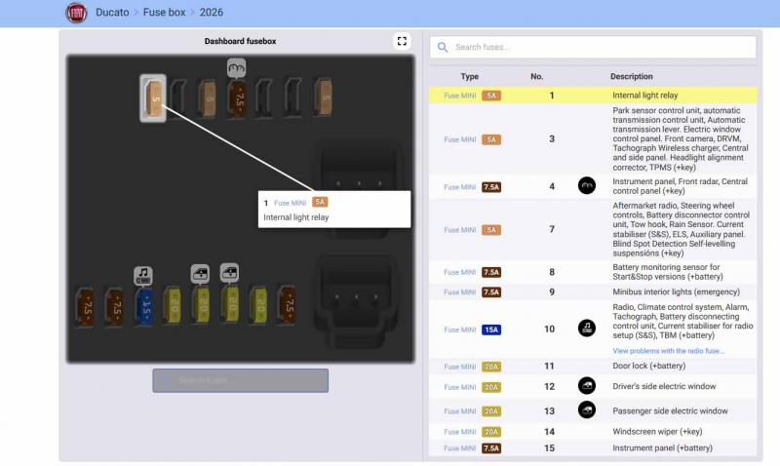Click fuse number 8 in the No. column
Screen dimensions: 780x466
pyautogui.click(x=552, y=272)
